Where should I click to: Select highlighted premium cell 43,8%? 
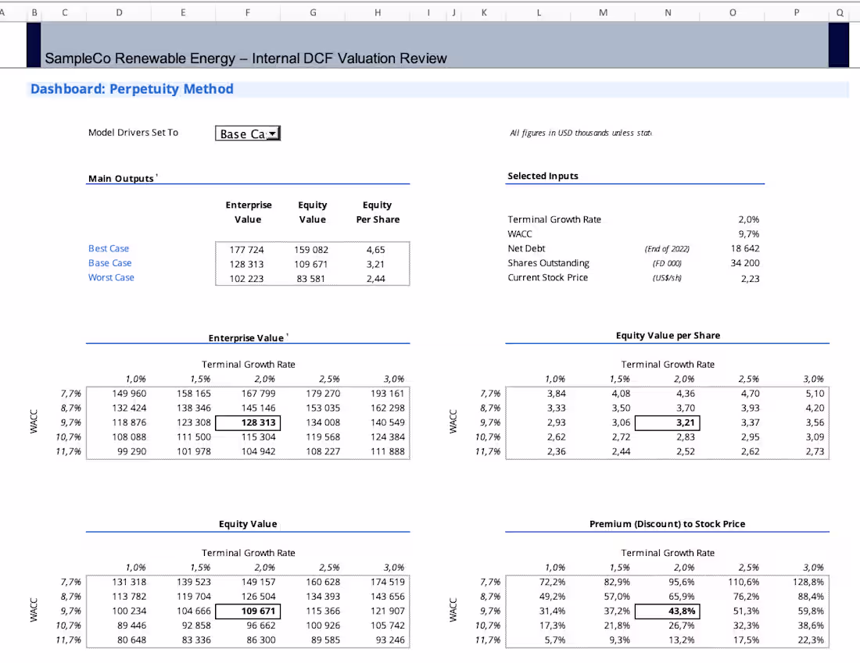pyautogui.click(x=668, y=611)
